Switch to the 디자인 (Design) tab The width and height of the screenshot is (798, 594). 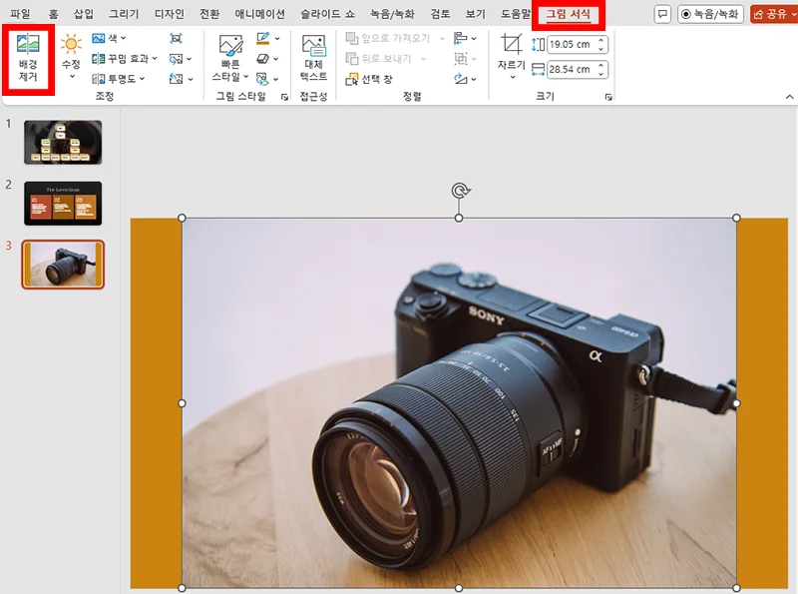click(169, 14)
